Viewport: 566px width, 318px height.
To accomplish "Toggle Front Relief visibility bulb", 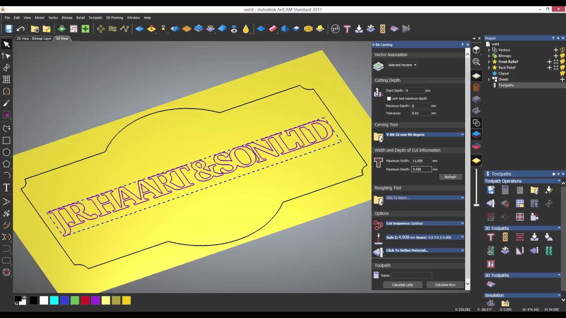I will coord(562,62).
